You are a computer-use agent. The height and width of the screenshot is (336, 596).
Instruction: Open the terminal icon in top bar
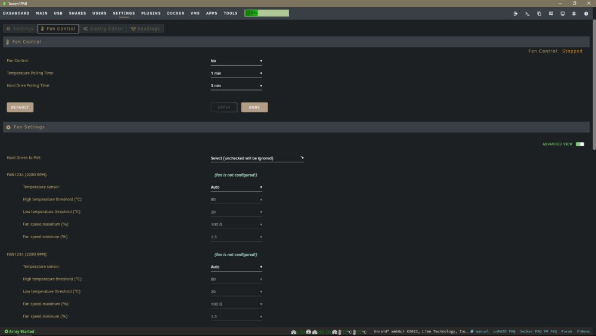tap(527, 13)
